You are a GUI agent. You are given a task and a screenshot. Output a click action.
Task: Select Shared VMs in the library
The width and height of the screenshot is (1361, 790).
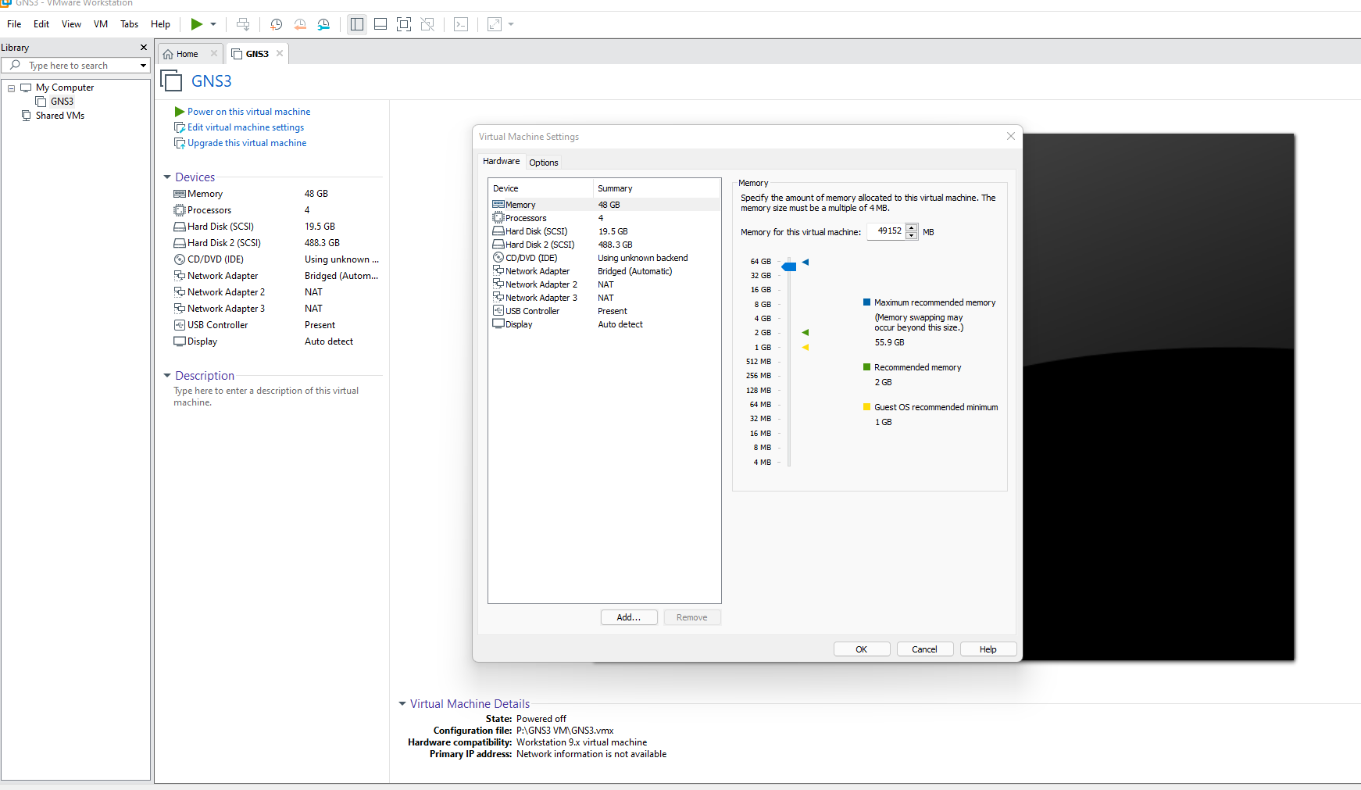pyautogui.click(x=60, y=116)
